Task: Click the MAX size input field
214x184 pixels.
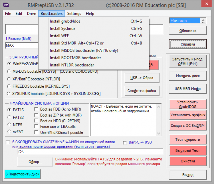Action: [22, 45]
